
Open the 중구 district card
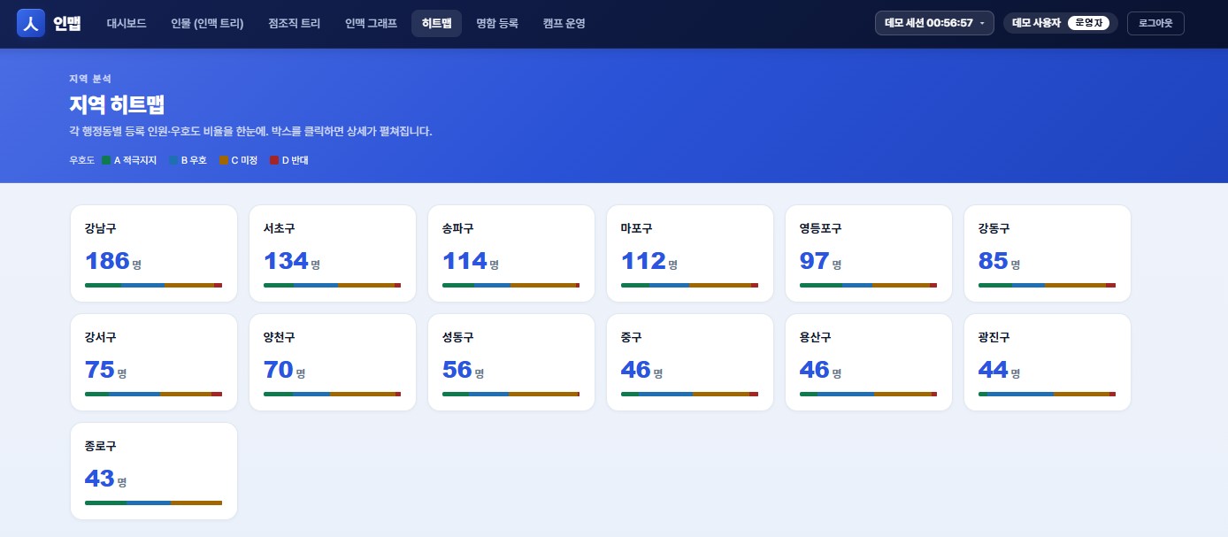(x=690, y=362)
